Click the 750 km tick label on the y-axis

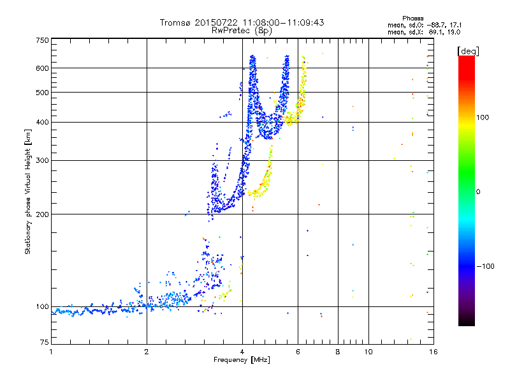pyautogui.click(x=42, y=40)
